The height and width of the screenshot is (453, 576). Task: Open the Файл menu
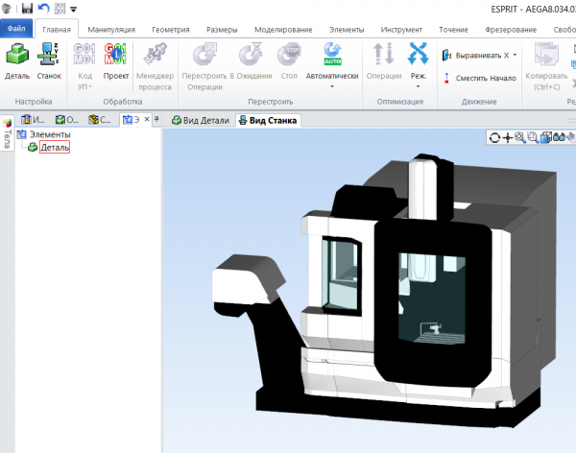point(16,29)
